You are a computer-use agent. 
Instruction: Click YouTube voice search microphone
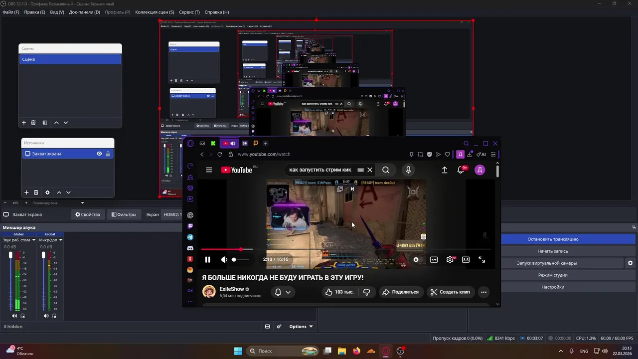click(x=408, y=170)
